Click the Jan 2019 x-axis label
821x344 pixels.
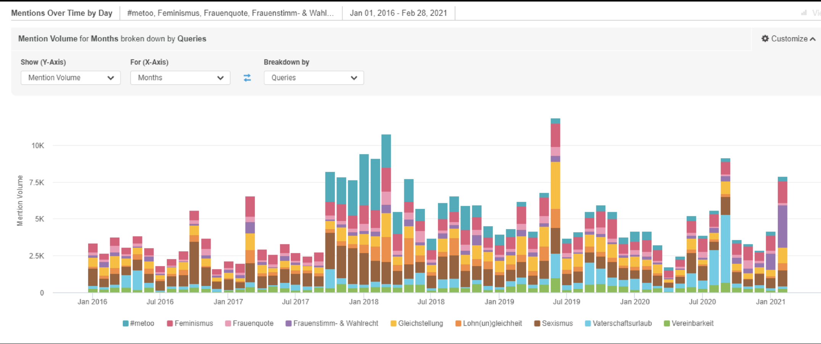pos(499,302)
